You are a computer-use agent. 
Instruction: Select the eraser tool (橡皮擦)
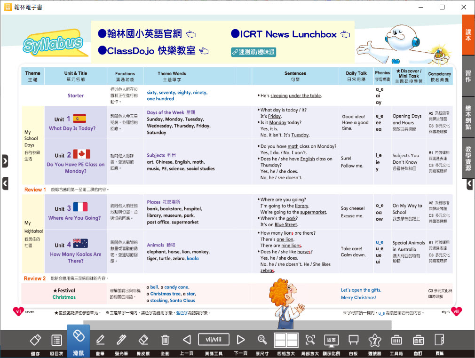pos(143,340)
